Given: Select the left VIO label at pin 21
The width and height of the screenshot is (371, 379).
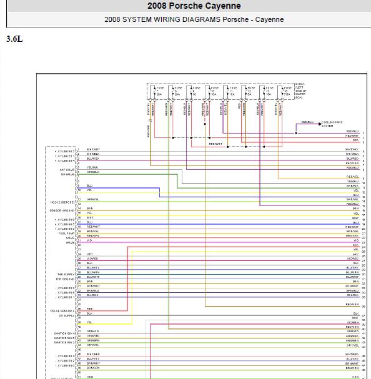Looking at the screenshot, I should point(89,240).
